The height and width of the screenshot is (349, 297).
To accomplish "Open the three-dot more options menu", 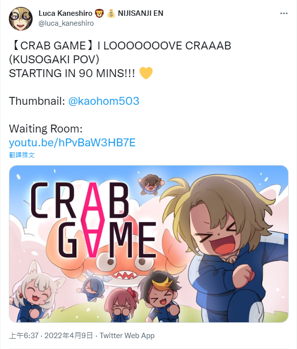I will click(x=284, y=13).
